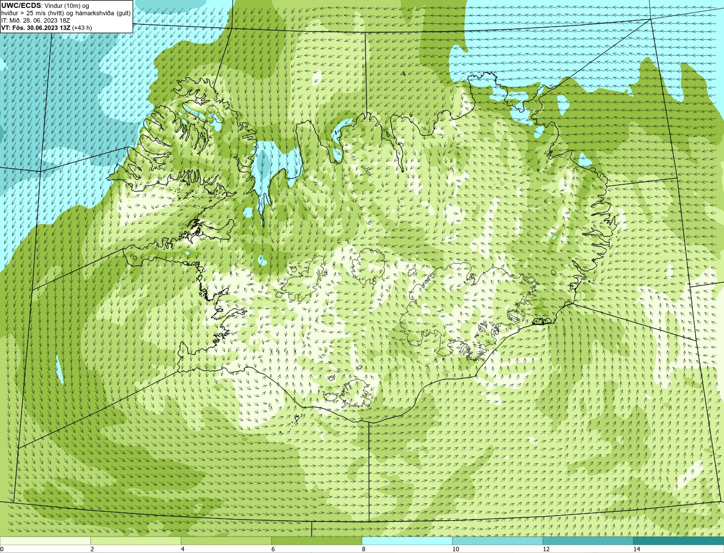Click the 0–2 m/s palest legend swatch

[45, 541]
